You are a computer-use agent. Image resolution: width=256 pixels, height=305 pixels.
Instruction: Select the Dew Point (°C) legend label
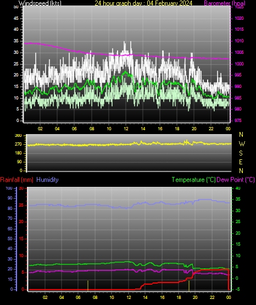point(236,180)
